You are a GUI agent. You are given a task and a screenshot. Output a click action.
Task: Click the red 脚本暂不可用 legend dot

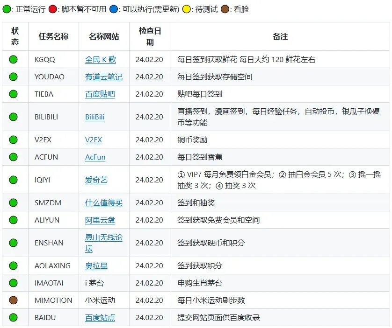pyautogui.click(x=53, y=9)
